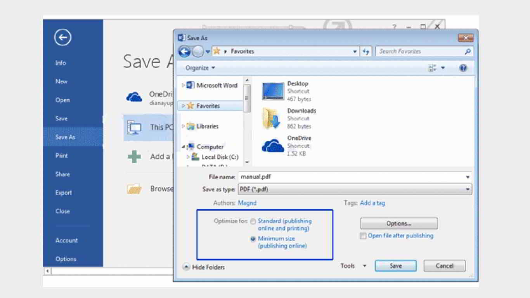Click Word window help question mark

(394, 27)
